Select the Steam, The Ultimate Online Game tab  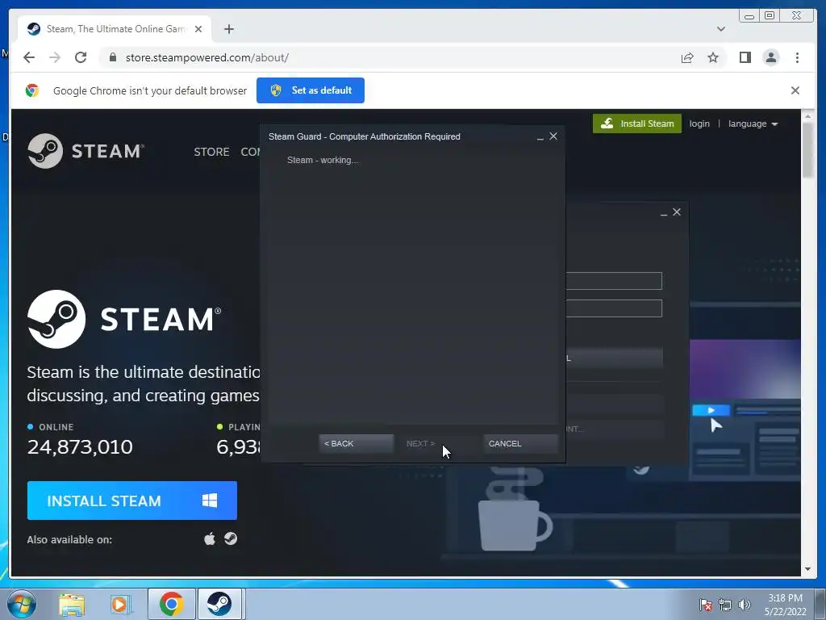point(115,29)
